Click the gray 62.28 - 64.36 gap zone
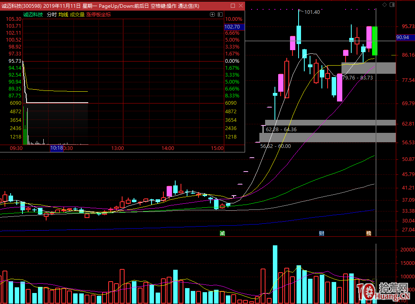415x304 pixels. pos(330,123)
